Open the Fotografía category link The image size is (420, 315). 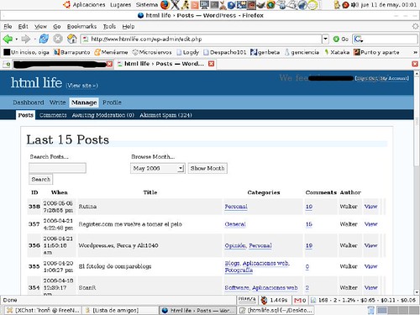point(239,270)
